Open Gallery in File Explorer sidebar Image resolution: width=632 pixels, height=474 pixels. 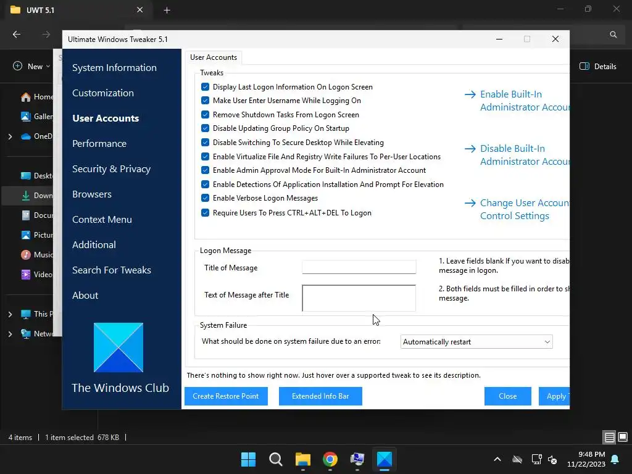pos(37,117)
